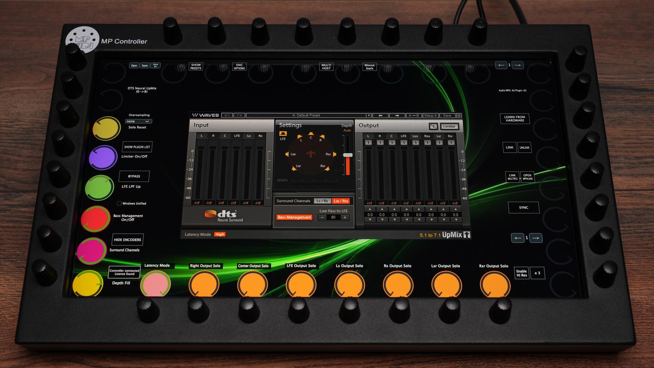
Task: Click the Lss side speaker icon
Action: (287, 154)
